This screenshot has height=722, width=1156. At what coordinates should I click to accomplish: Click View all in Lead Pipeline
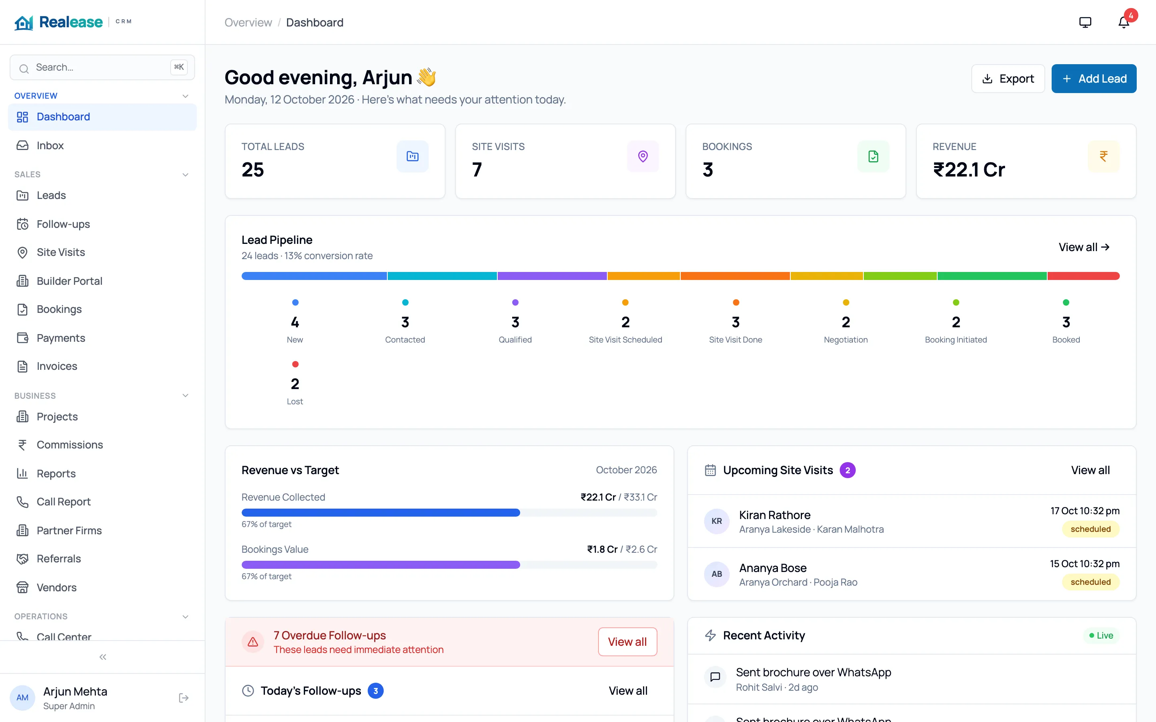[1084, 247]
